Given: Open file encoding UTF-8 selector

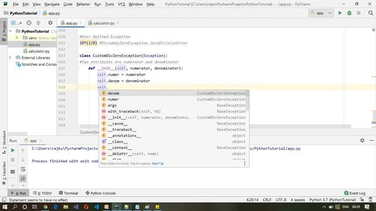Looking at the screenshot, I should click(281, 200).
